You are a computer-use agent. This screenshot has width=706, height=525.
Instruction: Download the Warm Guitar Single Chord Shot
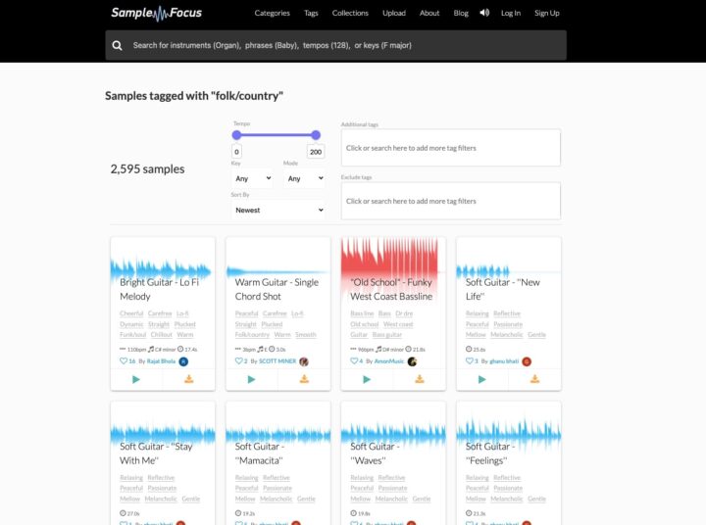[x=304, y=379]
